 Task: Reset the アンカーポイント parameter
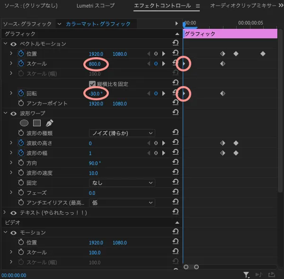[175, 104]
